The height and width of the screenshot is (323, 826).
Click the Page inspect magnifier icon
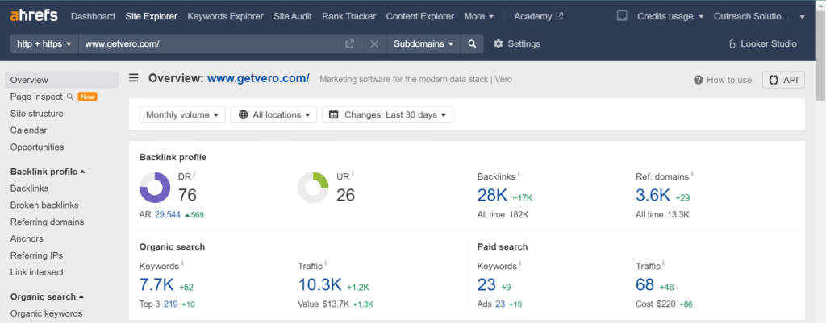pyautogui.click(x=69, y=97)
